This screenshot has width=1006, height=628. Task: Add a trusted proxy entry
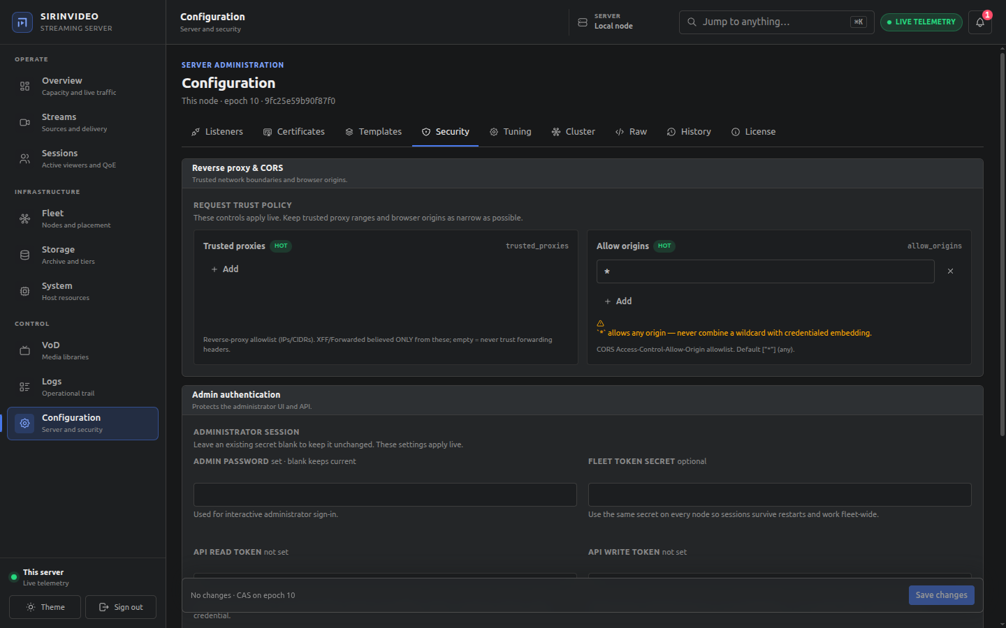225,269
